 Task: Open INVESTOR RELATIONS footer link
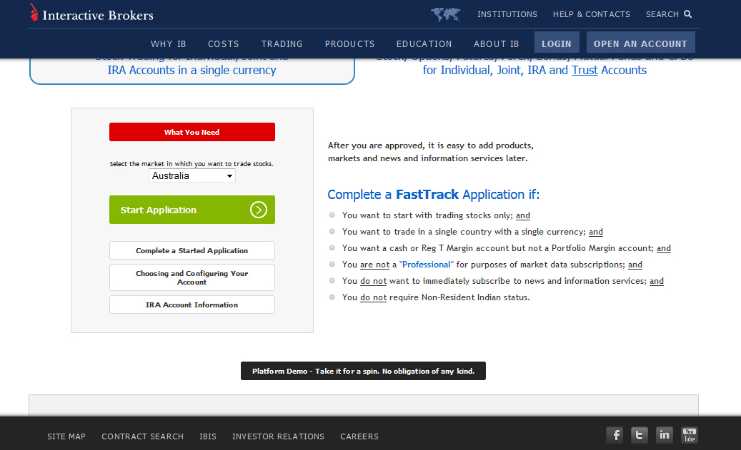click(x=279, y=436)
